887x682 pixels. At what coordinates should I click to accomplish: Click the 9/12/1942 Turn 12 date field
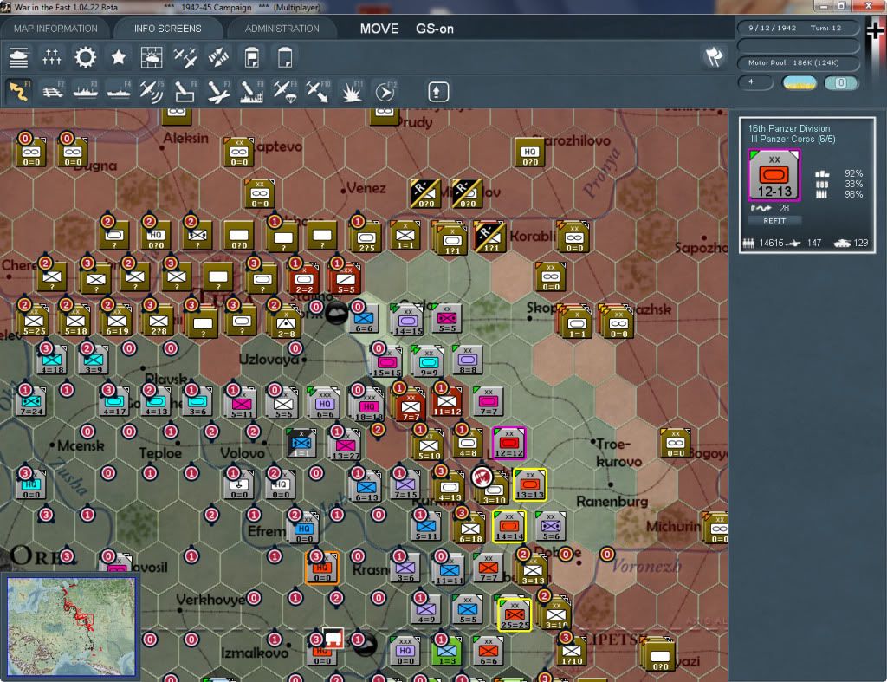click(798, 28)
